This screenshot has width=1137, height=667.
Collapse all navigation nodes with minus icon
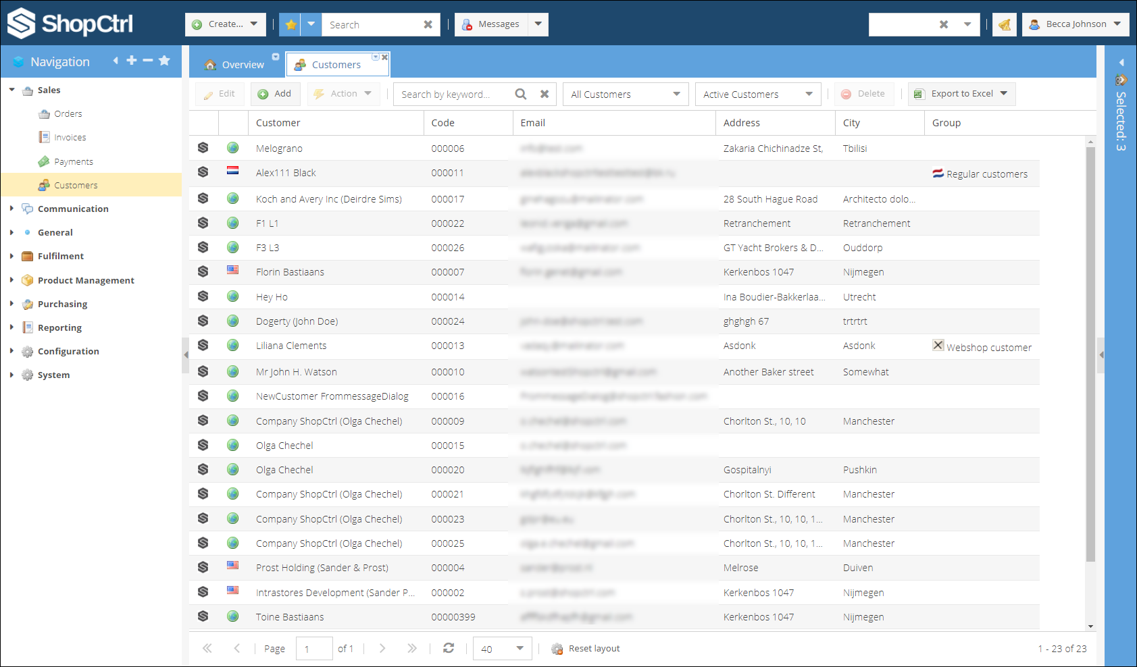(148, 61)
